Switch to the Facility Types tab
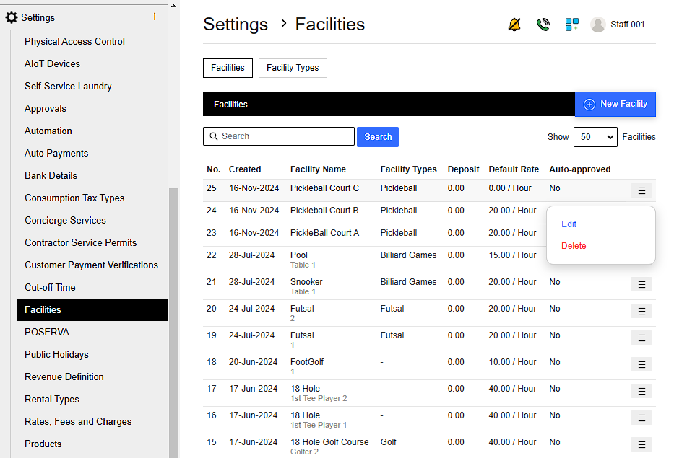This screenshot has width=674, height=458. pos(293,68)
